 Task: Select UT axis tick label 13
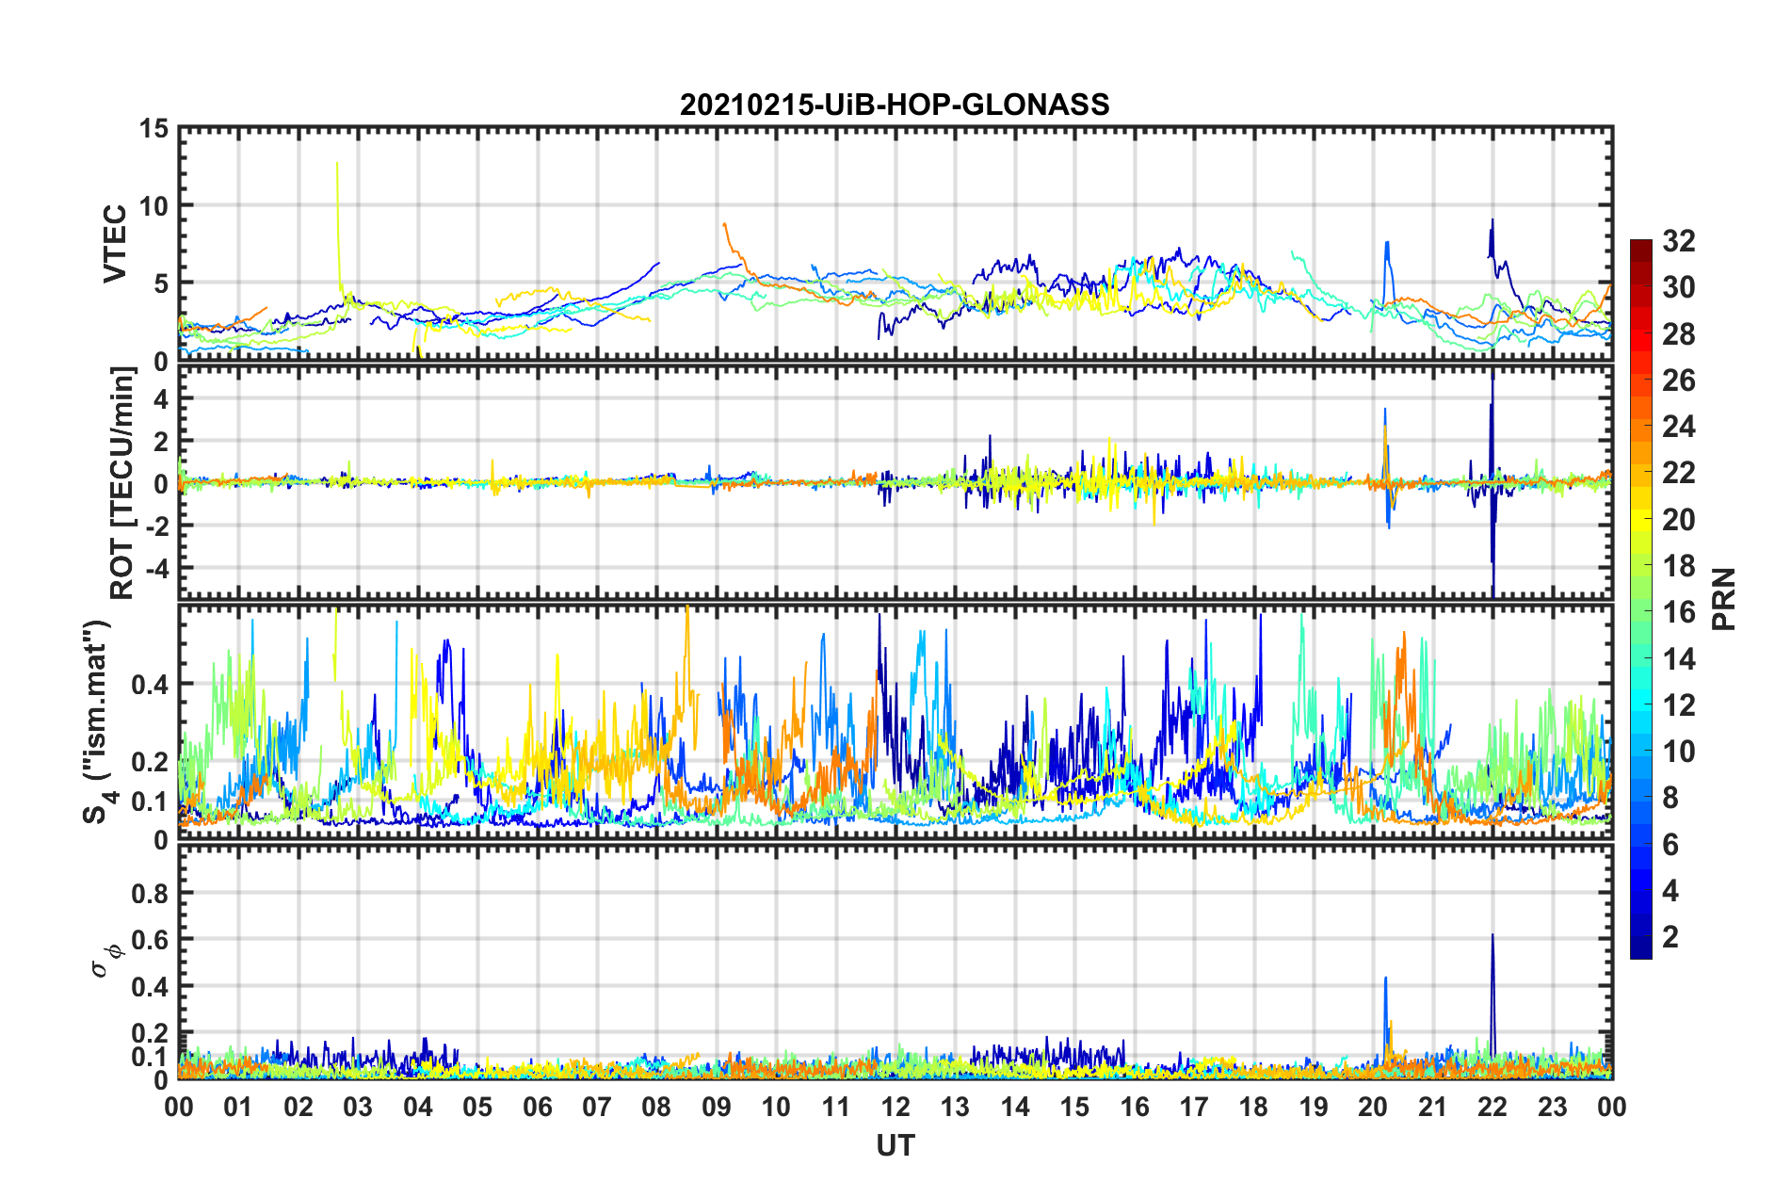[x=955, y=1107]
